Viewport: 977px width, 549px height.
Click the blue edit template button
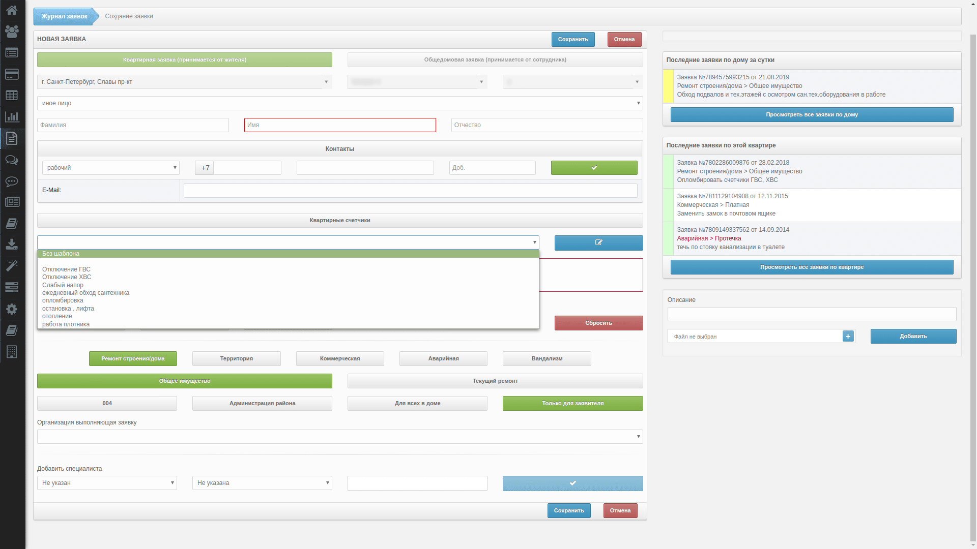coord(598,243)
